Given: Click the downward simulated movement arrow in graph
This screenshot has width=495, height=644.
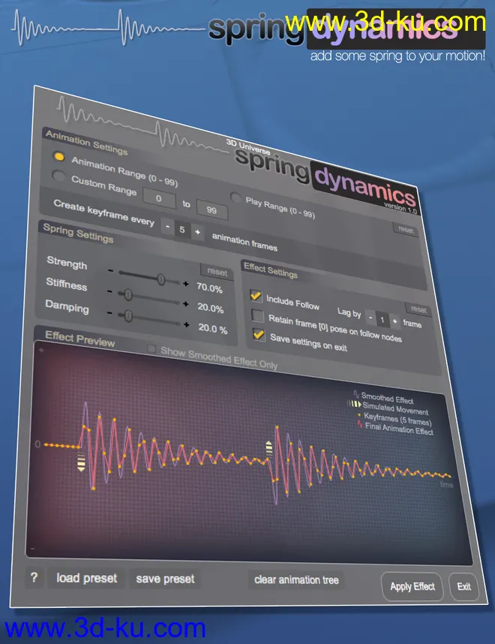Looking at the screenshot, I should pos(82,460).
